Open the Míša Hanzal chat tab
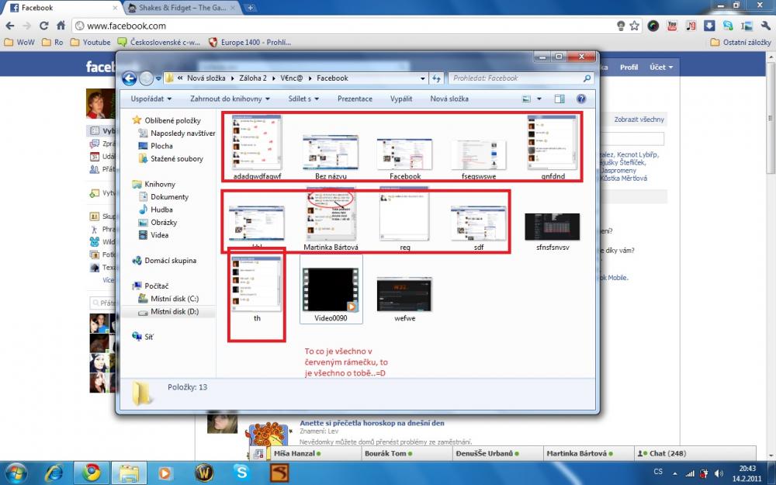 [317, 453]
